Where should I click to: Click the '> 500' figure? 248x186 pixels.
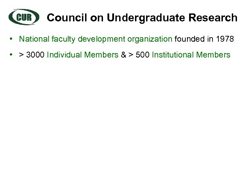pyautogui.click(x=138, y=54)
